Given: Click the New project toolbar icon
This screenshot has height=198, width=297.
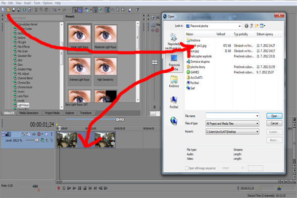Looking at the screenshot, I should 3,10.
